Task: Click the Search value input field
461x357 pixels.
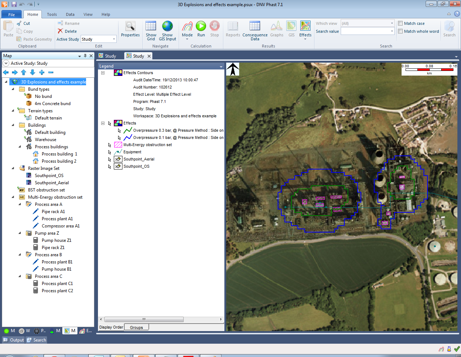Action: point(365,31)
